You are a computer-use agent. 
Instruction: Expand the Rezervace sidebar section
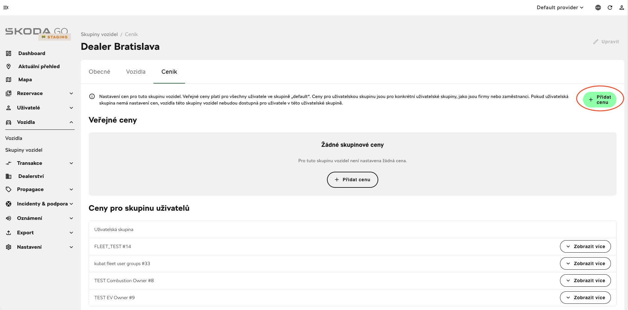coord(39,93)
